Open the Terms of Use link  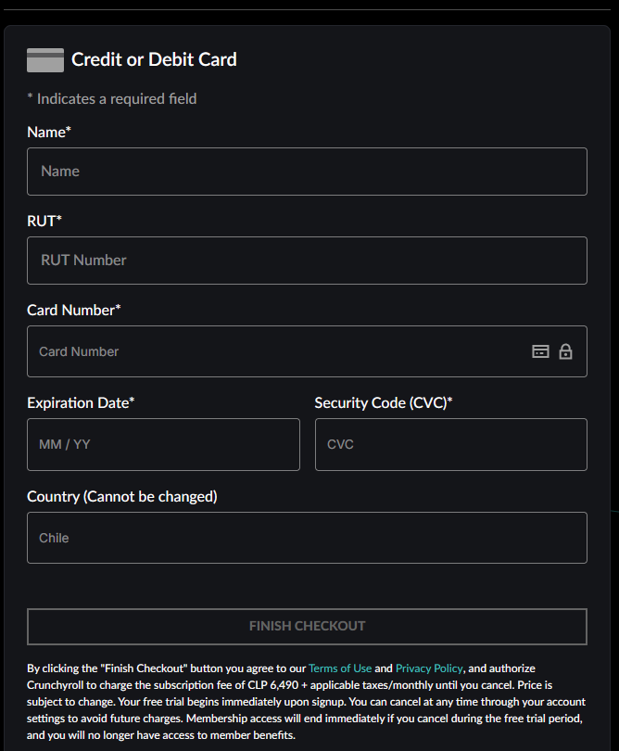(x=340, y=668)
